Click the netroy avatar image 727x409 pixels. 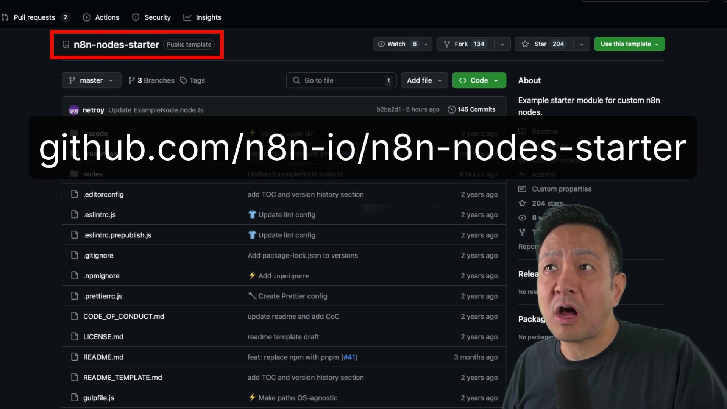[x=74, y=110]
